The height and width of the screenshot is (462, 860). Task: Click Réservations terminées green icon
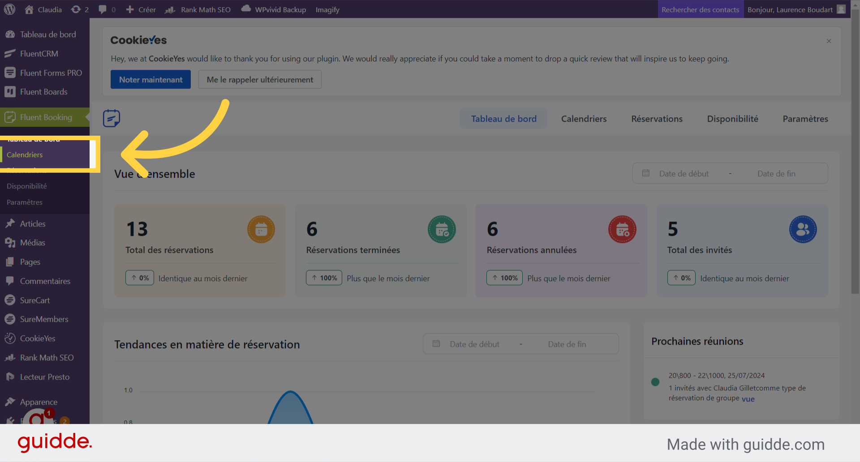point(442,230)
